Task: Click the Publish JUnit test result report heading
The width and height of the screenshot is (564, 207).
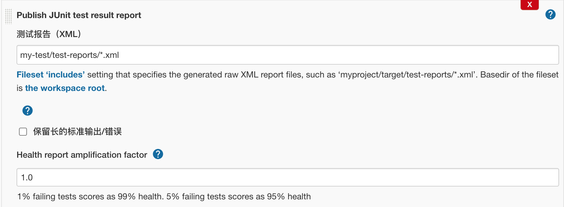Action: point(79,15)
